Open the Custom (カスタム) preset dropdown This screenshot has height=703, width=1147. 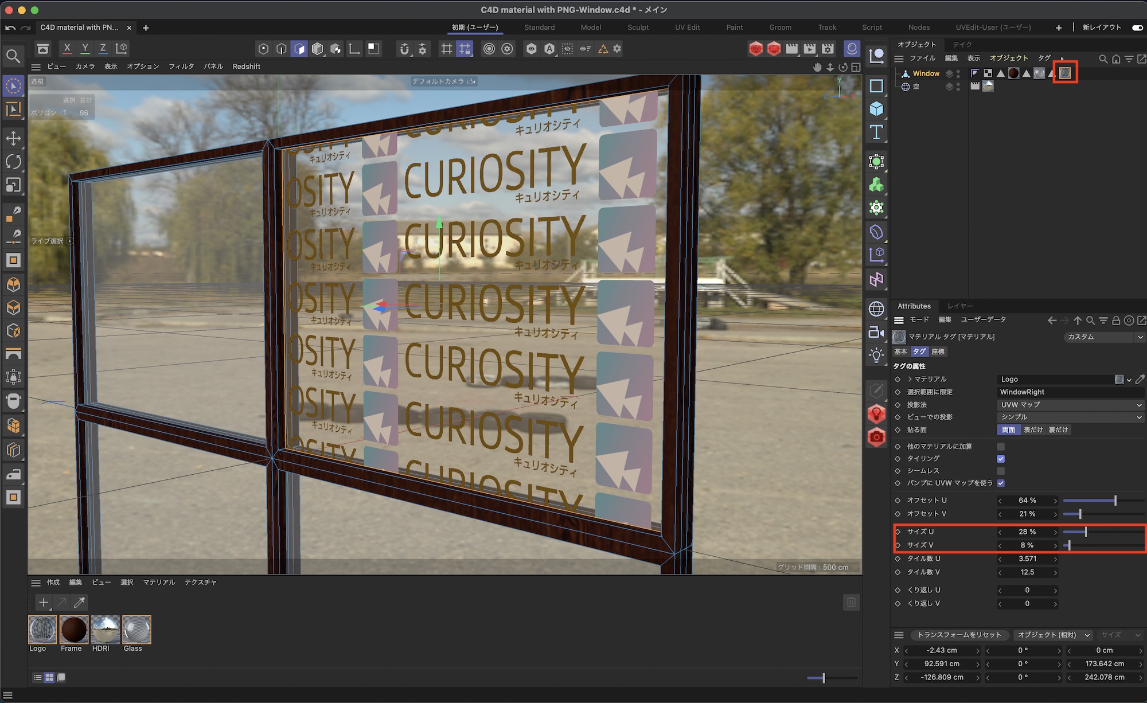point(1103,337)
